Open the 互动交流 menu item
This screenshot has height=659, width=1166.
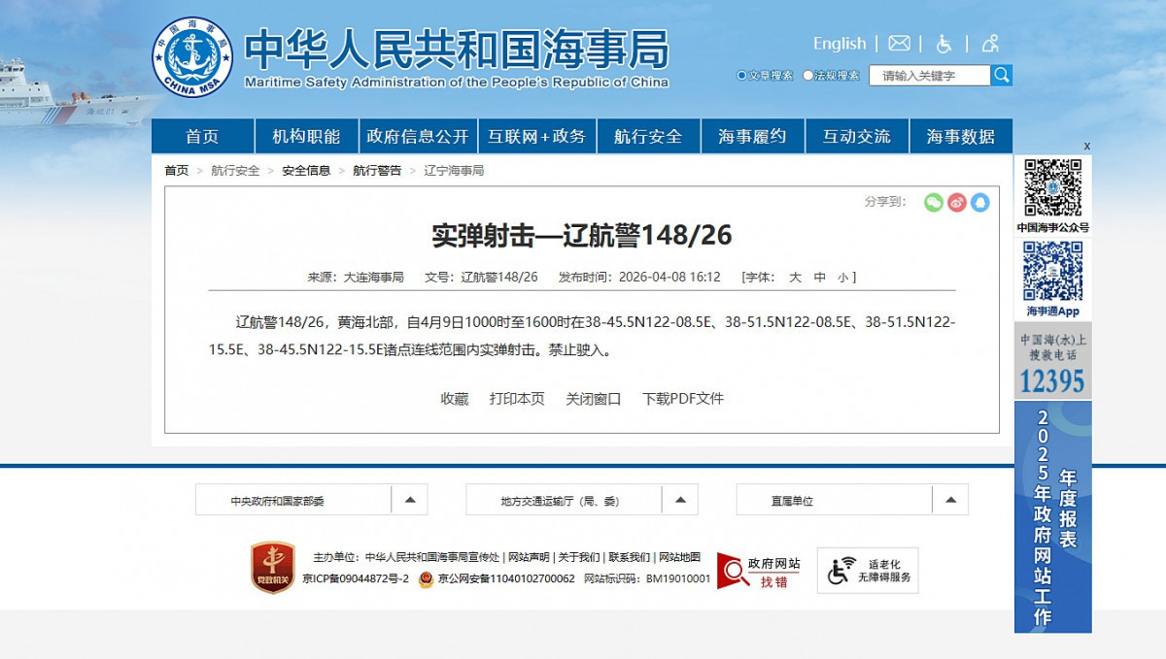point(857,136)
